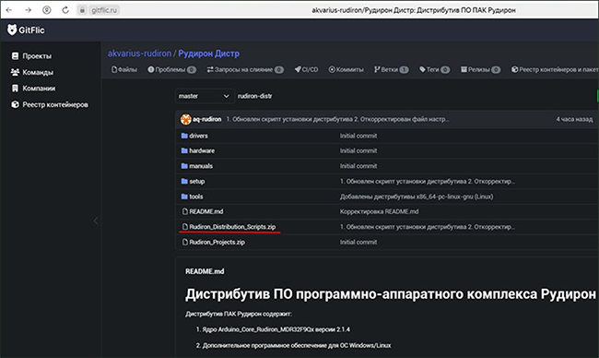Open the setup folder commit message
This screenshot has height=358, width=599.
(x=427, y=181)
